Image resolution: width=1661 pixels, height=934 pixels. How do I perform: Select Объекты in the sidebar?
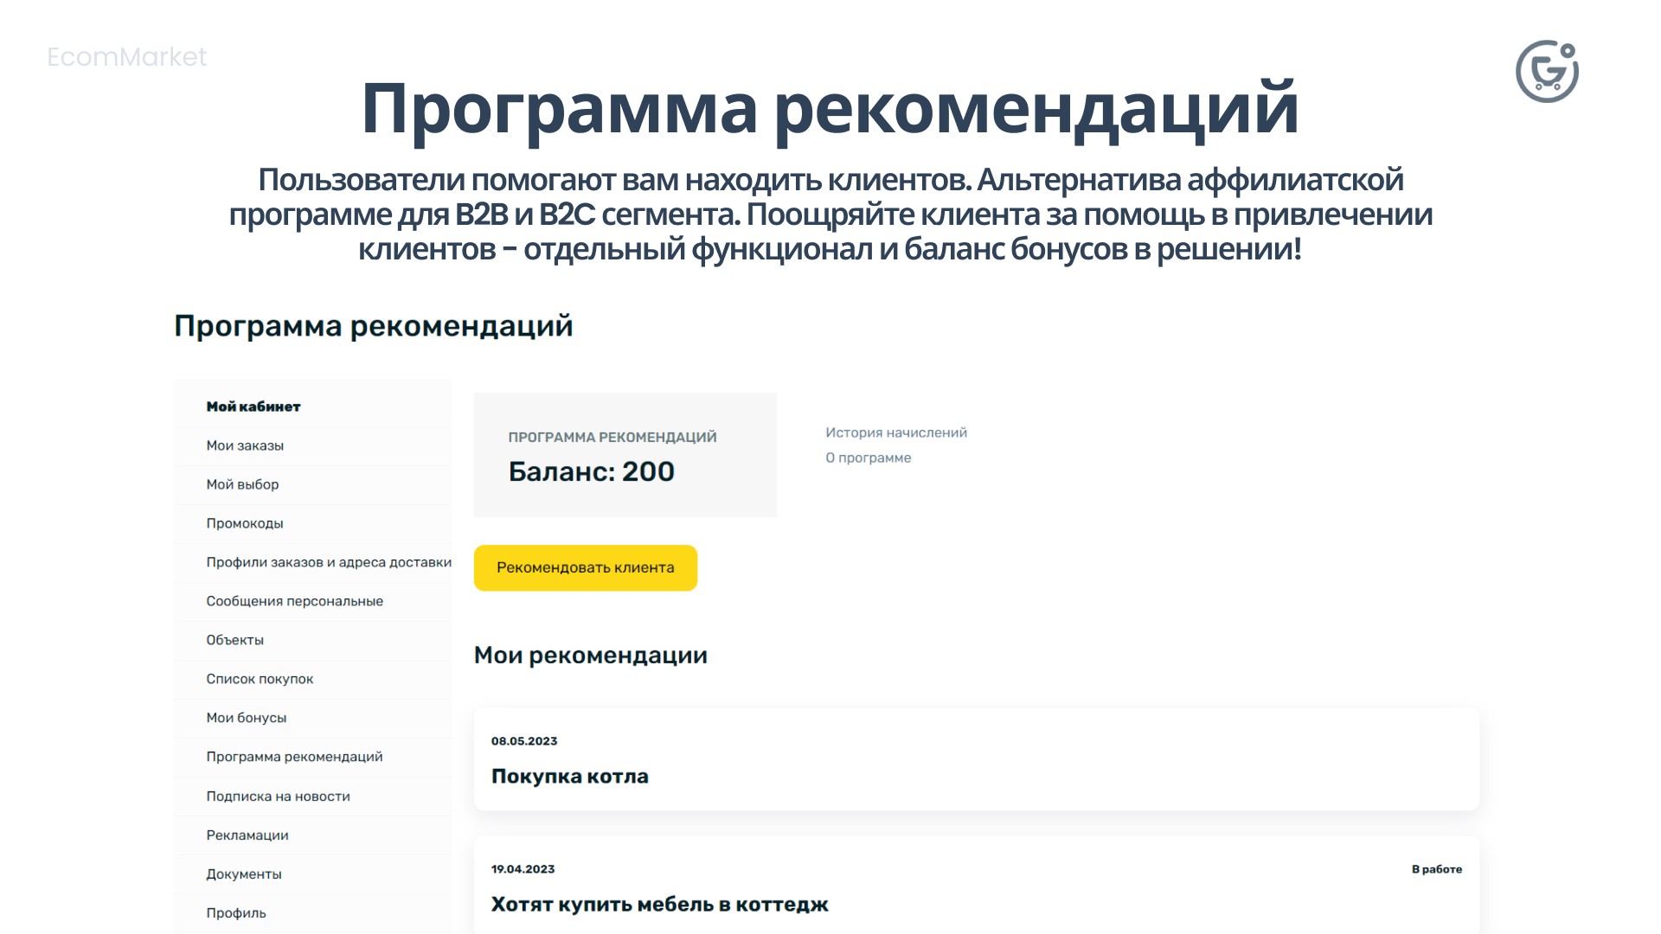tap(234, 640)
